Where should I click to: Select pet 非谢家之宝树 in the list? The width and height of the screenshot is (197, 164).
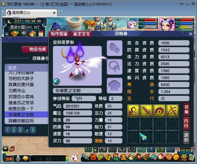click(26, 114)
